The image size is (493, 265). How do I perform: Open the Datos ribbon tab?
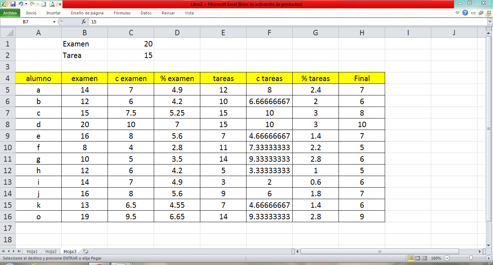(x=146, y=13)
